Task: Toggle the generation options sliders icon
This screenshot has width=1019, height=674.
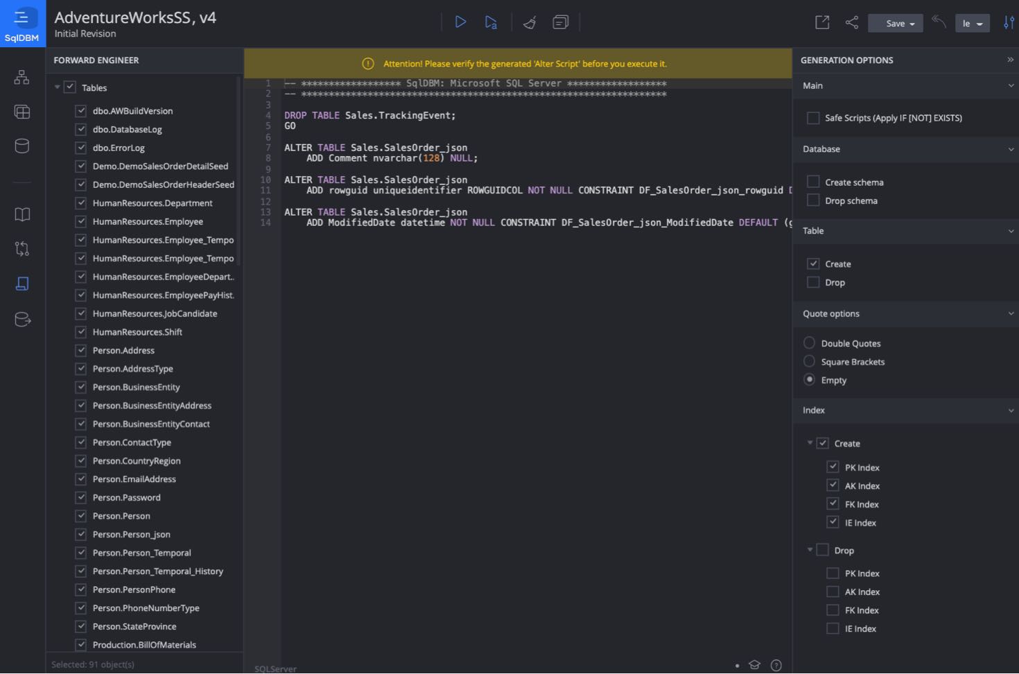Action: coord(1009,22)
